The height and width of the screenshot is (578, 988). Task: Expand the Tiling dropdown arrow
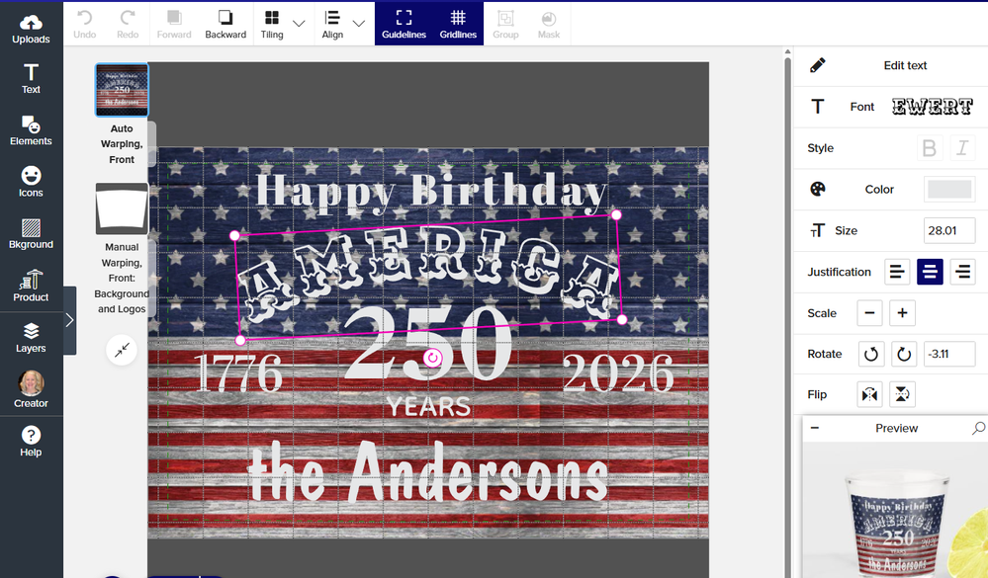tap(299, 24)
